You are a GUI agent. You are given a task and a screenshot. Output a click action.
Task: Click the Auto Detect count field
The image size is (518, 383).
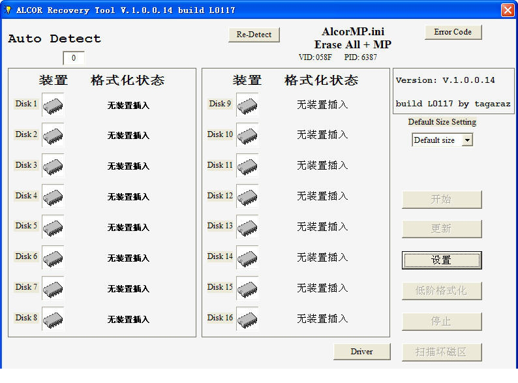[74, 58]
